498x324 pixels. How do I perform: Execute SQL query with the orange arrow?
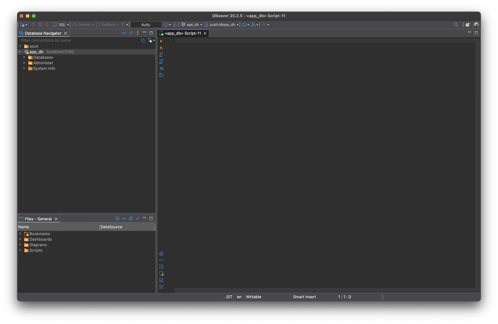click(161, 41)
